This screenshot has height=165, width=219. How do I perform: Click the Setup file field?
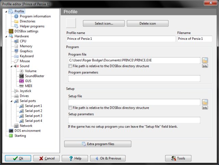[x=134, y=102]
